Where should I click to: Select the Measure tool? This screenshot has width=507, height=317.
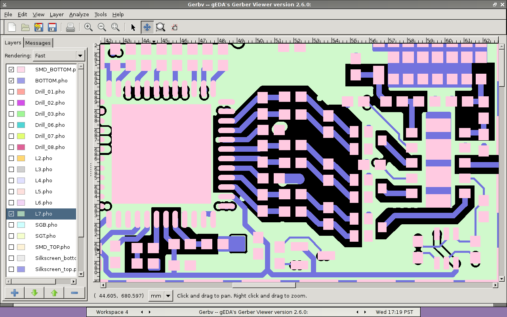click(x=174, y=27)
